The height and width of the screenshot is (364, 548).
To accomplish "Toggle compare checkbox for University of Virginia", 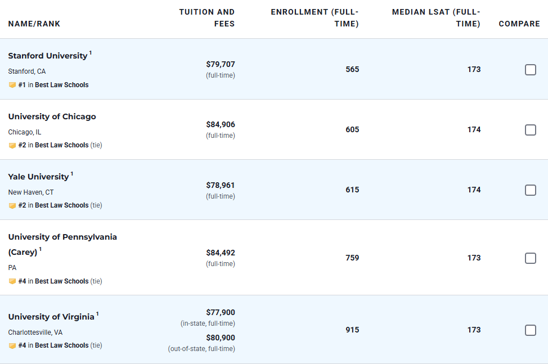I will point(530,330).
